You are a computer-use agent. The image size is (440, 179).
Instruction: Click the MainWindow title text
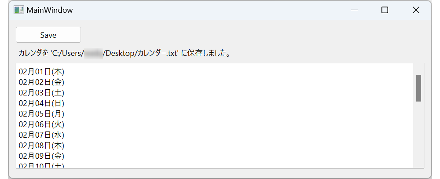coord(50,10)
